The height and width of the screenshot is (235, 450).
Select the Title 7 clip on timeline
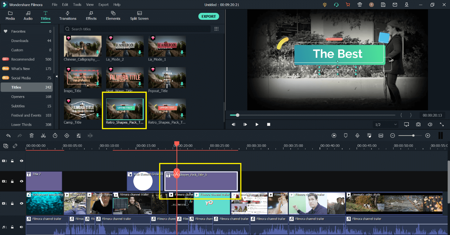pyautogui.click(x=44, y=181)
